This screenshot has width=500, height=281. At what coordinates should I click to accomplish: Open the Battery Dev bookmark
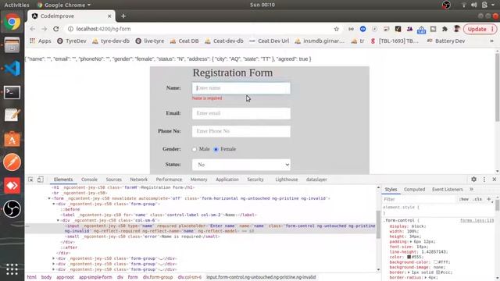(x=446, y=41)
